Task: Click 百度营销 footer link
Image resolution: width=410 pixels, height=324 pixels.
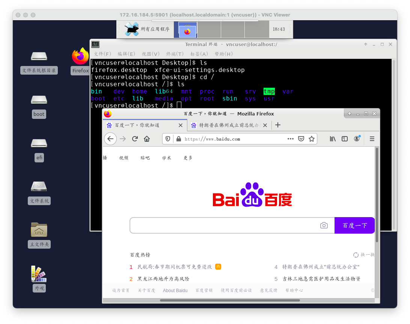Action: (204, 290)
